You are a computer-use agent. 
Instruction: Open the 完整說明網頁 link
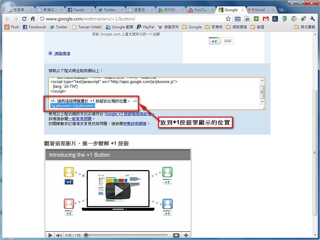click(x=135, y=124)
